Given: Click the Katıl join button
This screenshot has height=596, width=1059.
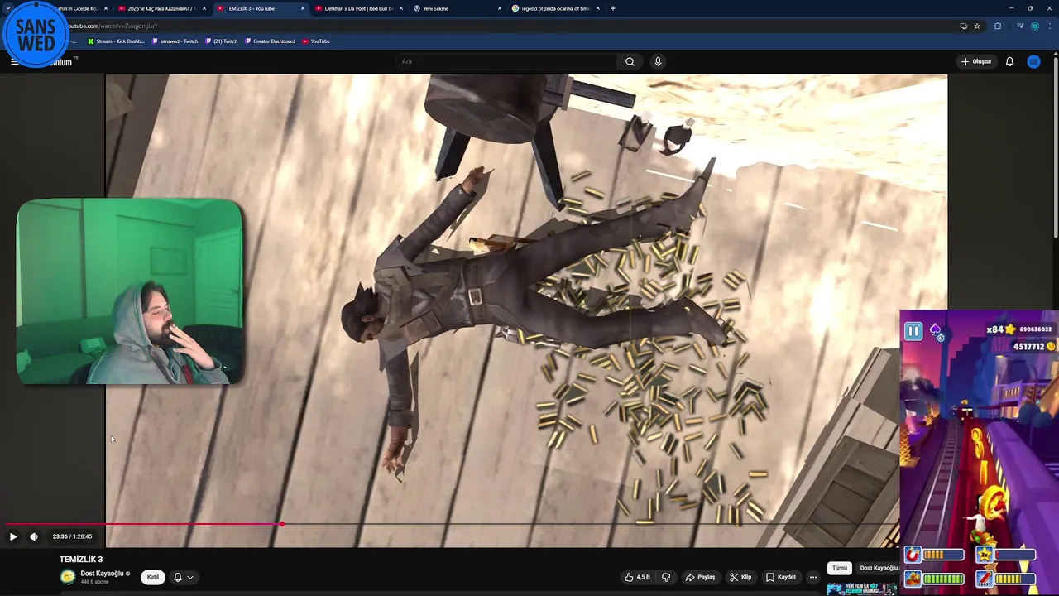Looking at the screenshot, I should point(153,577).
